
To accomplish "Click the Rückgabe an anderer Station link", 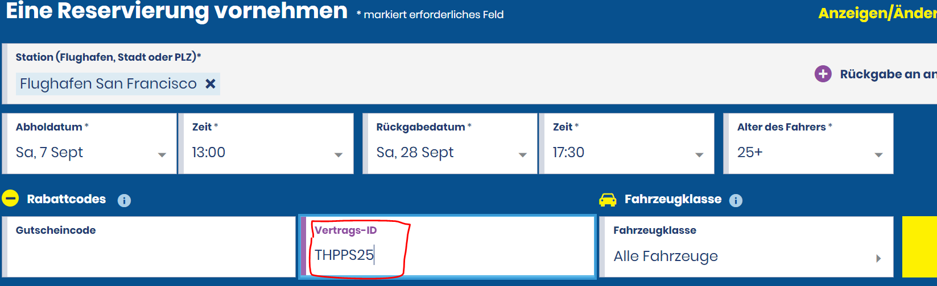I will [x=888, y=74].
